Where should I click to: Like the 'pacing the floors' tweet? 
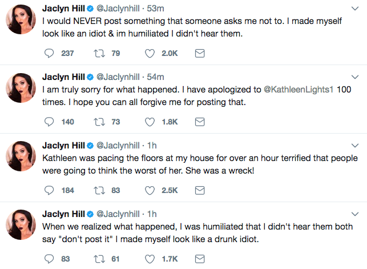click(150, 190)
